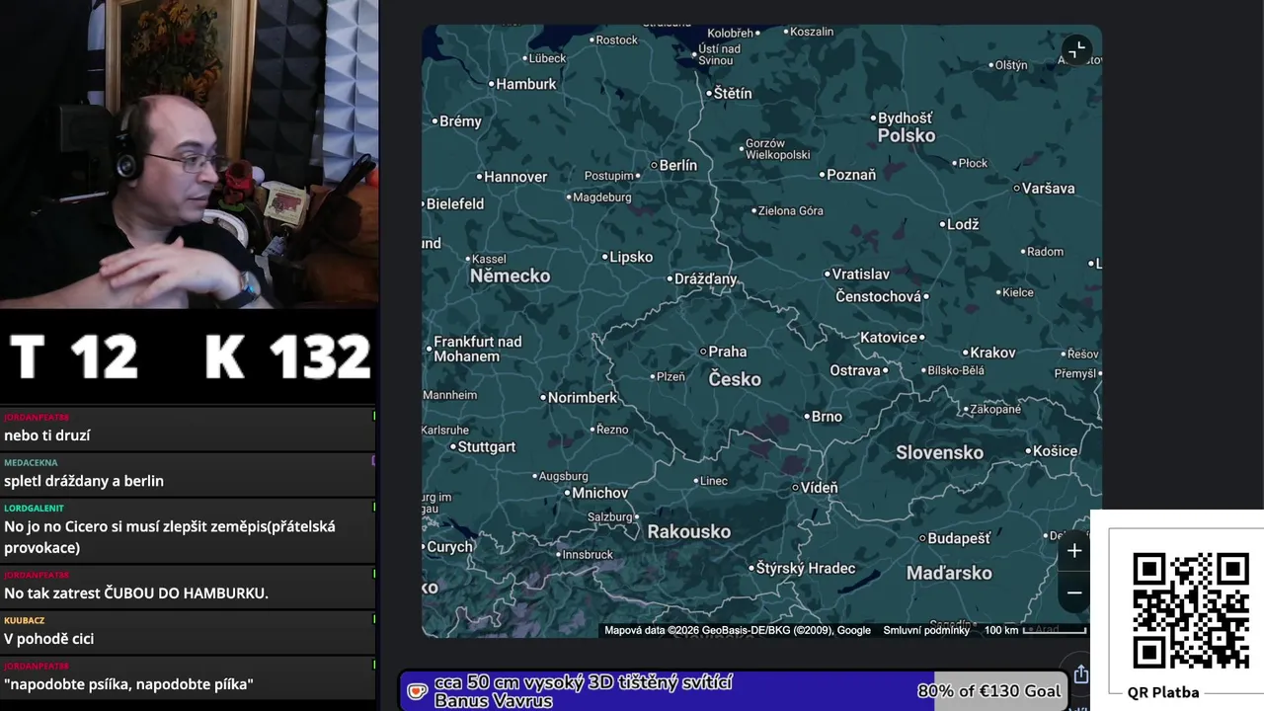
Task: Click chat message 'V pohodě cici'
Action: pyautogui.click(x=49, y=639)
